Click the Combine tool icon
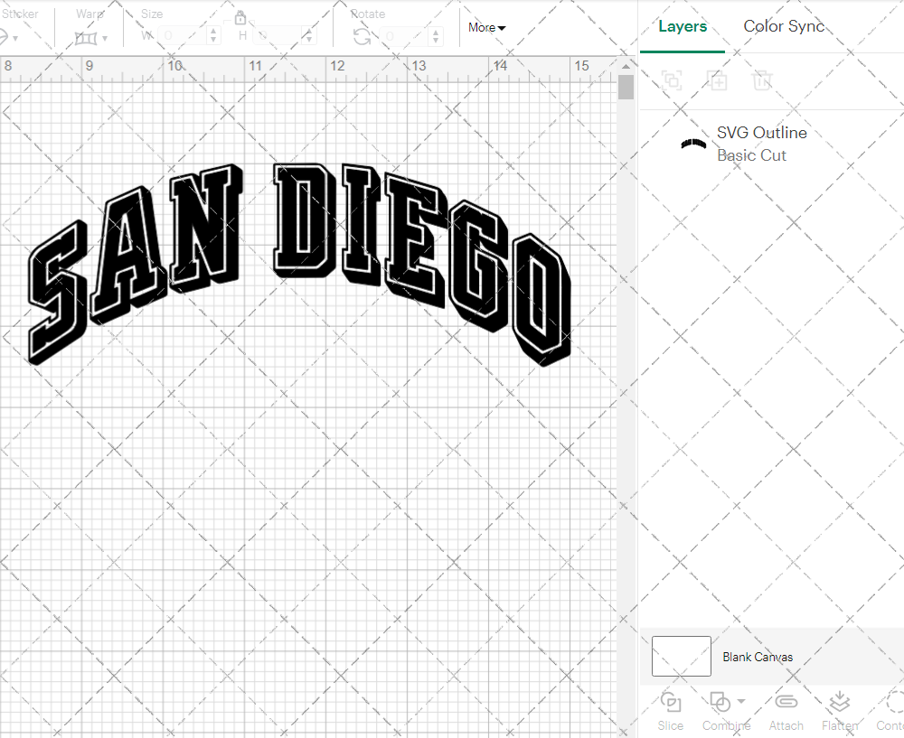 click(x=720, y=702)
